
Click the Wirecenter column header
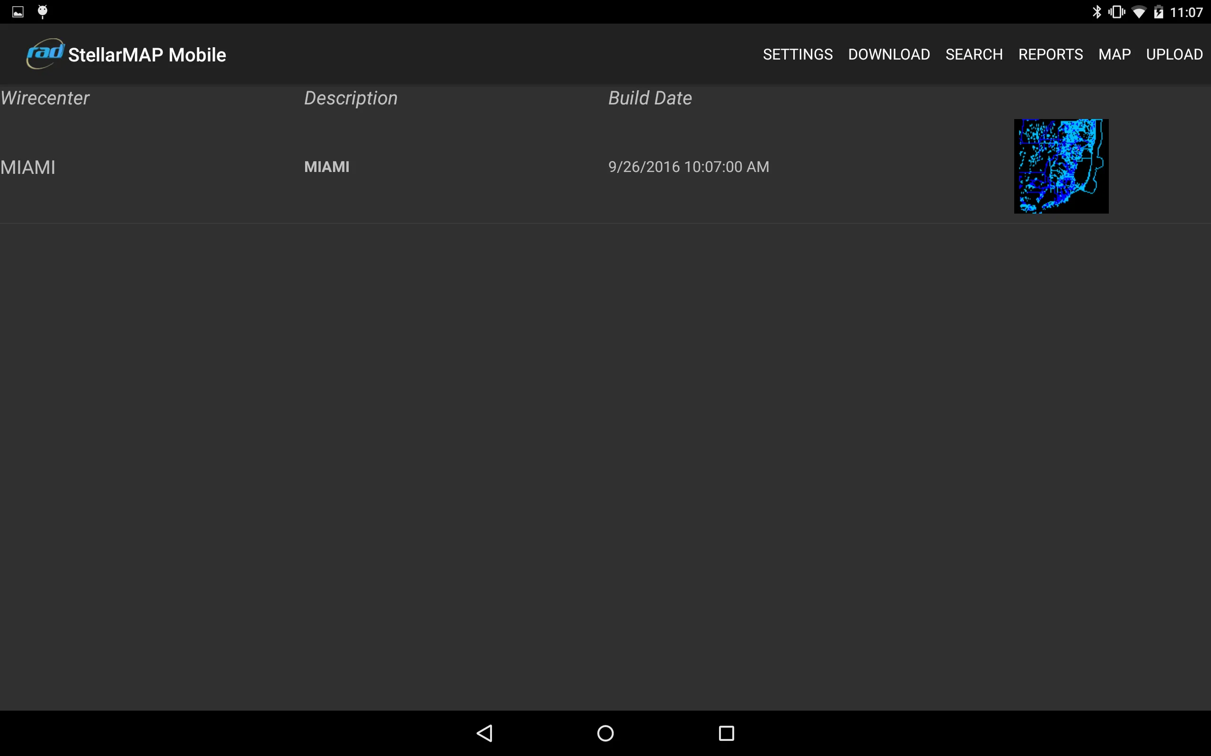(x=44, y=98)
